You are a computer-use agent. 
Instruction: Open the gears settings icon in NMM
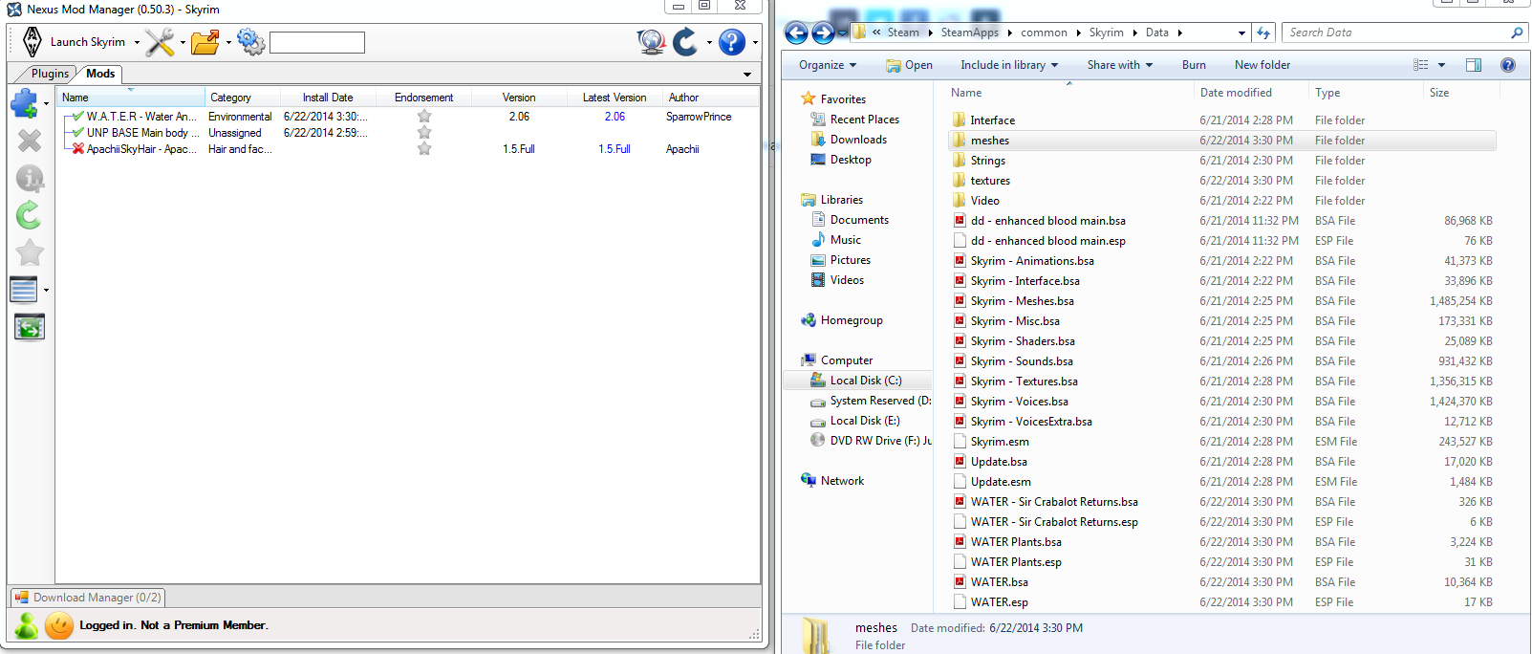(251, 42)
